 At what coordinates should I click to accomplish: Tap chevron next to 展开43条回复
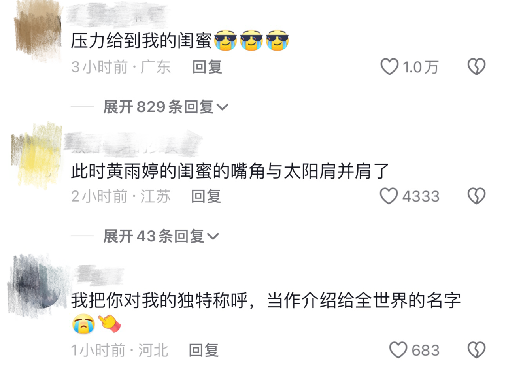coord(213,236)
